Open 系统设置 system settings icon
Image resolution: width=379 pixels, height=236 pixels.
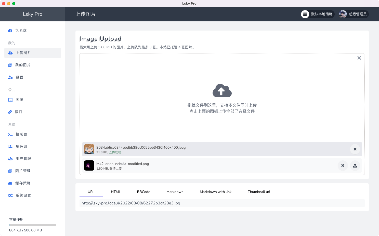[x=10, y=195]
